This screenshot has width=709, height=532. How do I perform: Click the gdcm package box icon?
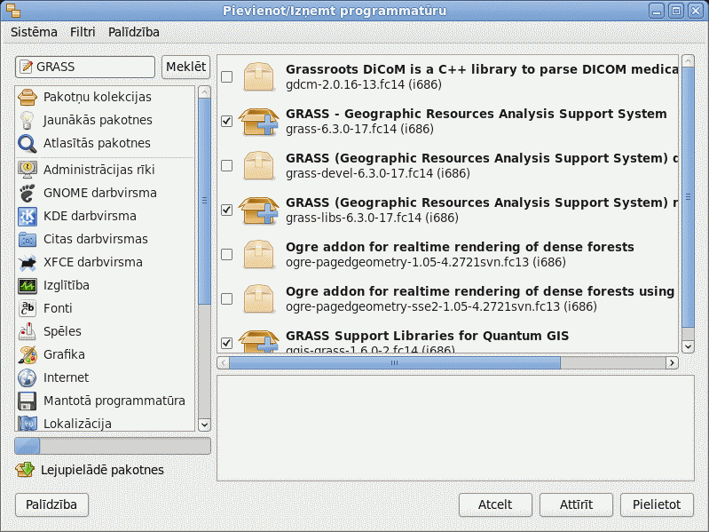258,76
